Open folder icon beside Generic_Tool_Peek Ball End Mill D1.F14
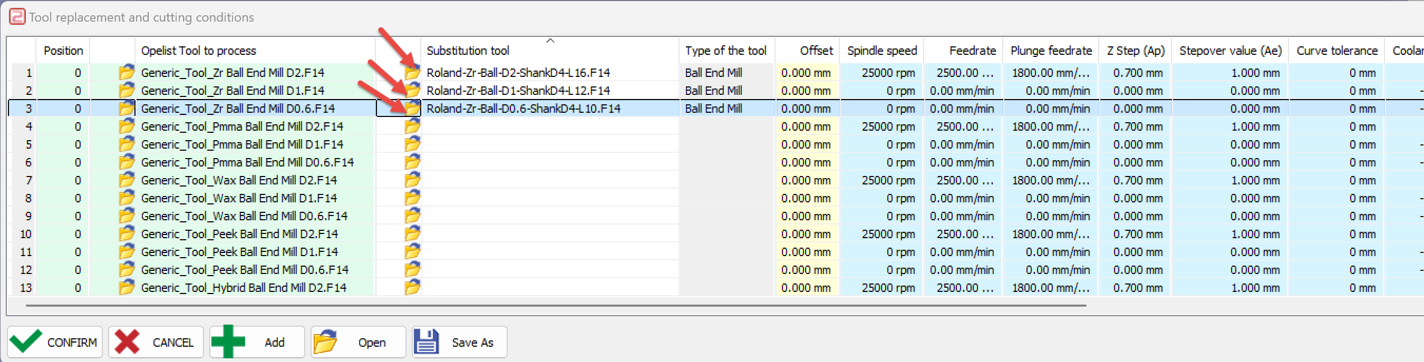Viewport: 1424px width, 362px height. [127, 251]
